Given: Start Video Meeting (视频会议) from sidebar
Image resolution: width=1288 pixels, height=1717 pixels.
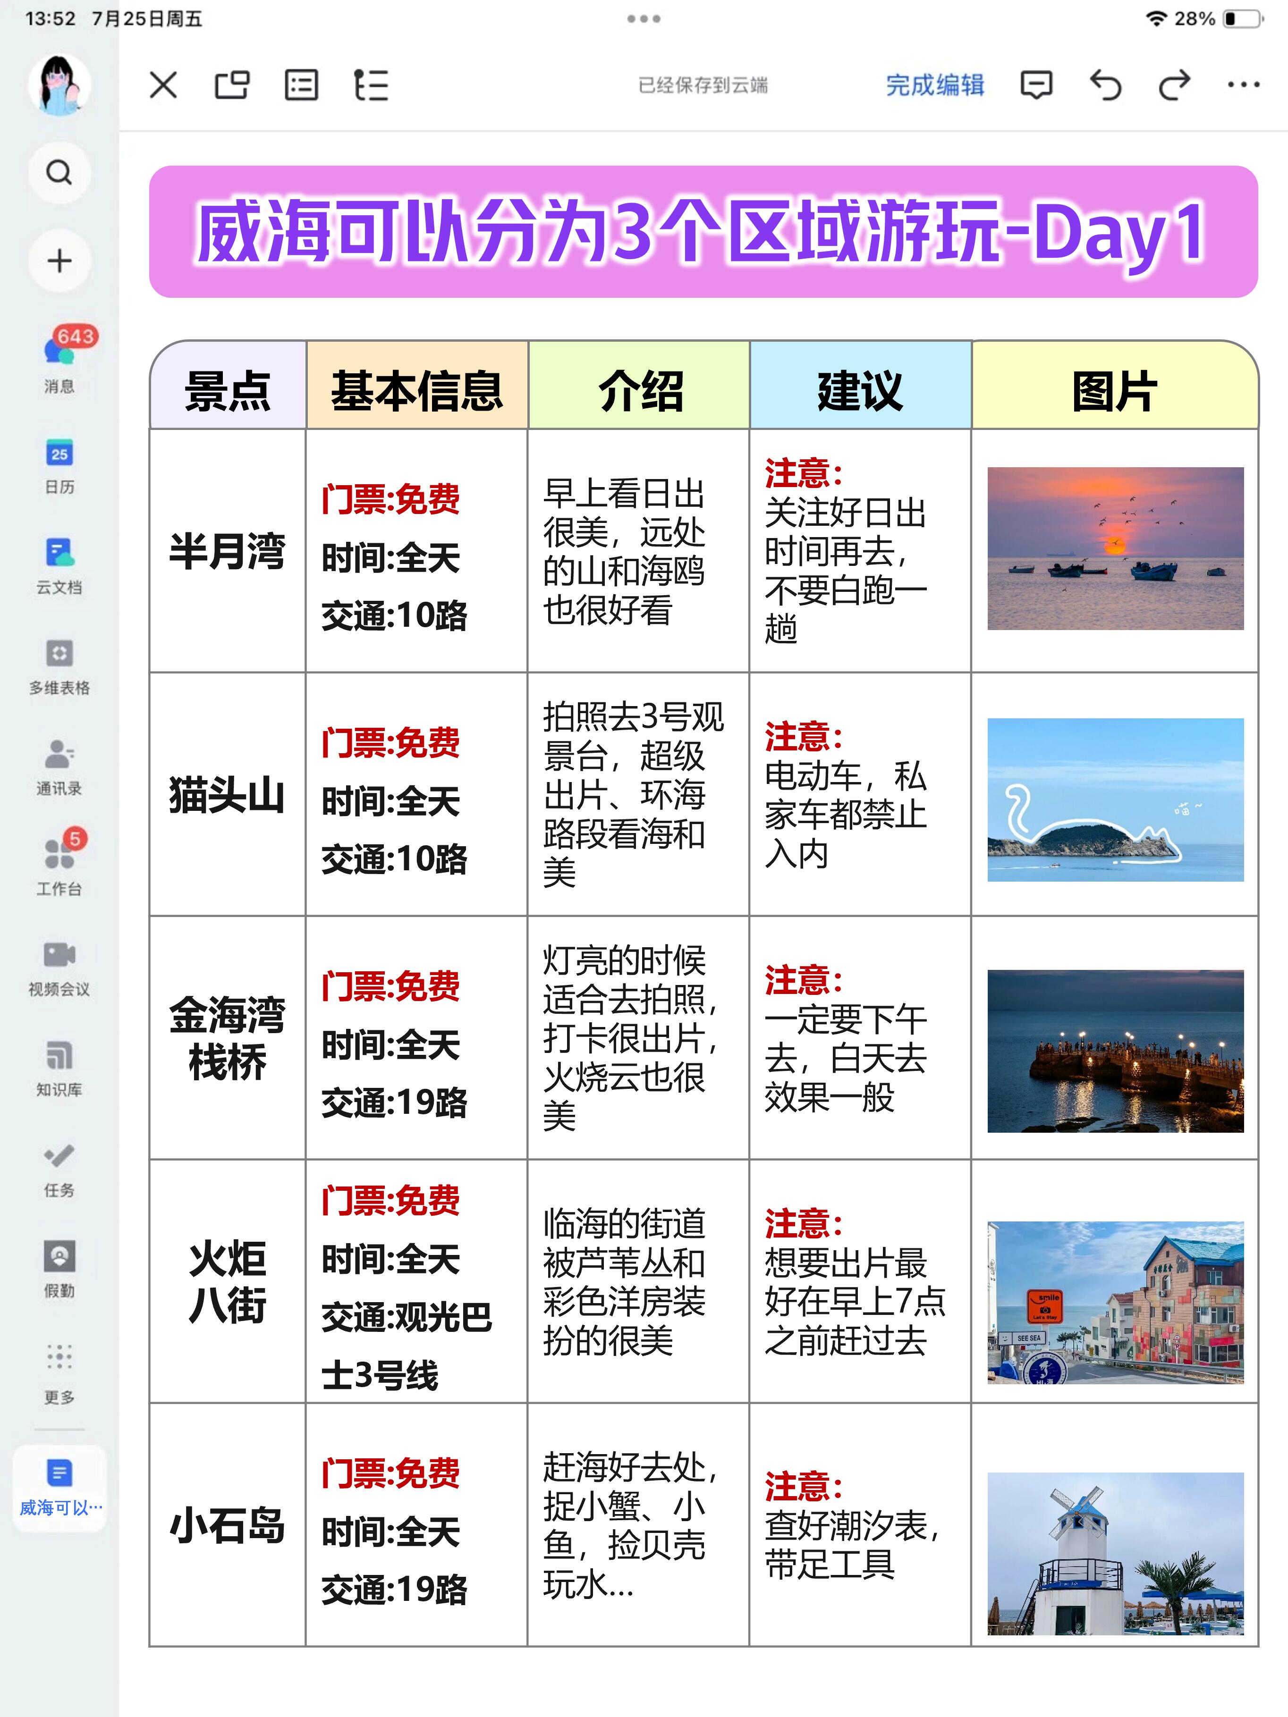Looking at the screenshot, I should click(x=59, y=956).
